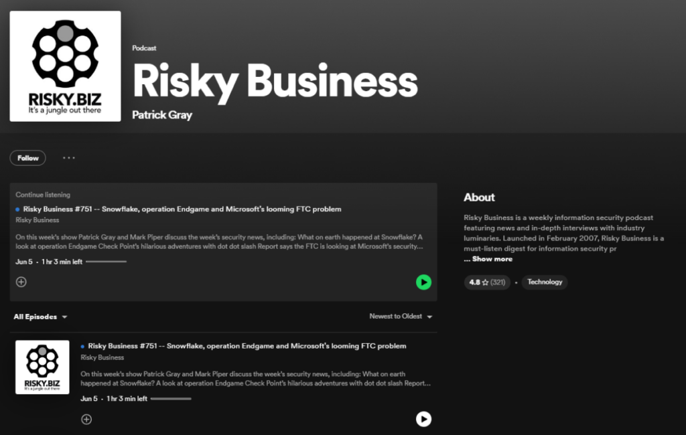
Task: Click Risky Business show name in episode list
Action: click(x=102, y=357)
